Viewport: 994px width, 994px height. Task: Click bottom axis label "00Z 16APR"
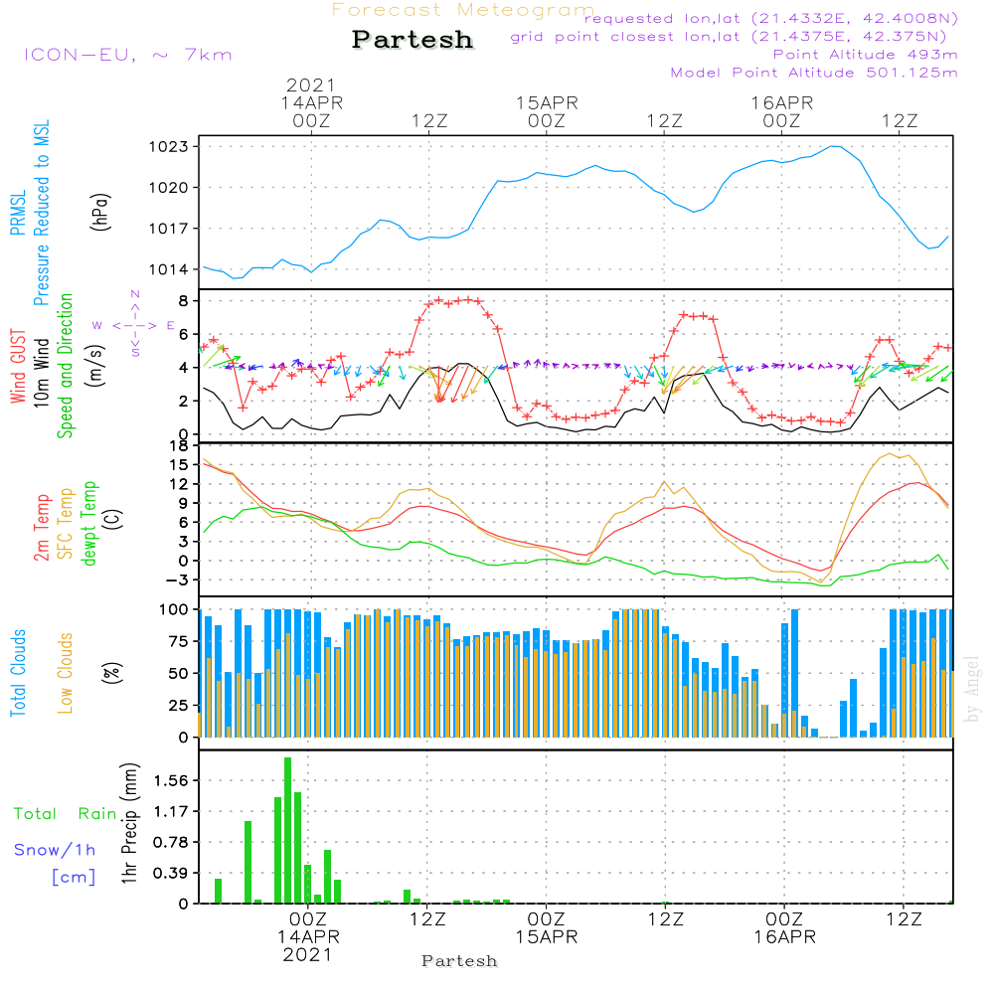coord(785,928)
